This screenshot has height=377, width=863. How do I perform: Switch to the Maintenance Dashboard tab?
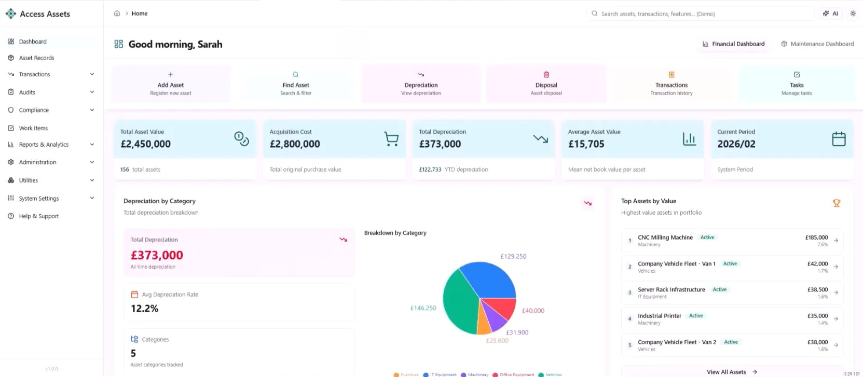tap(817, 44)
